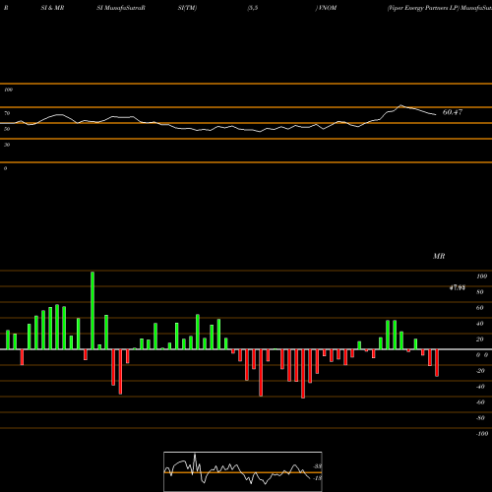Click the RSI axis label 50
Screen dimensions: 492x492
(7, 129)
